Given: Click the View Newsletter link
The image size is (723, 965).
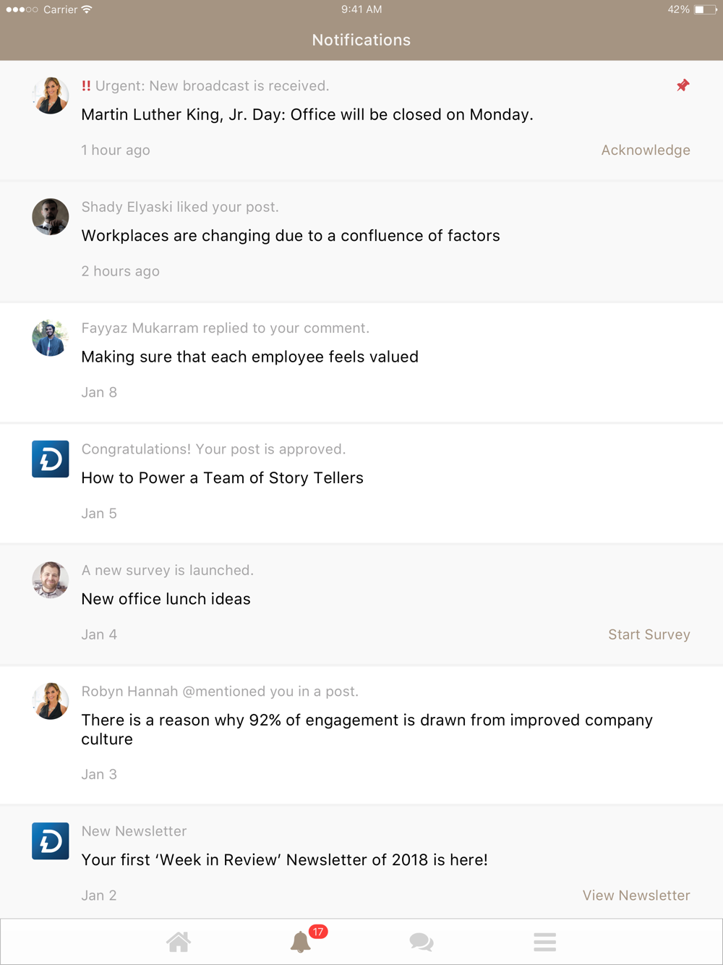Looking at the screenshot, I should pyautogui.click(x=636, y=896).
